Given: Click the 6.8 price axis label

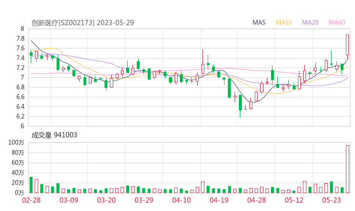Looking at the screenshot, I should 20,87.
